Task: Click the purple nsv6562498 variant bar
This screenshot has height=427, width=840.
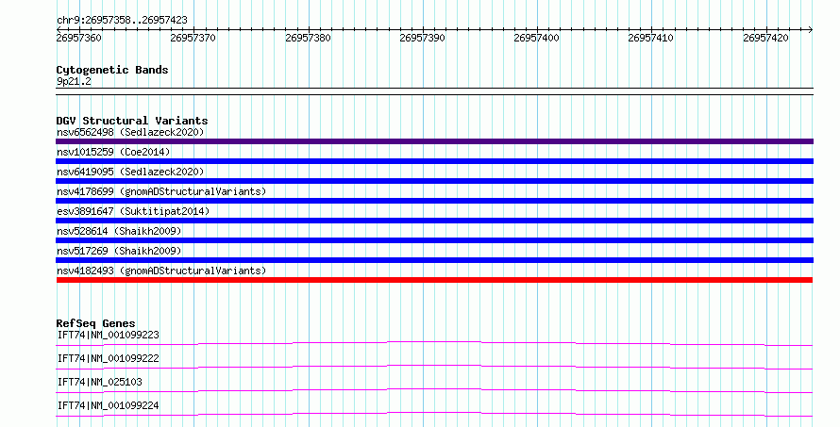Action: click(434, 141)
